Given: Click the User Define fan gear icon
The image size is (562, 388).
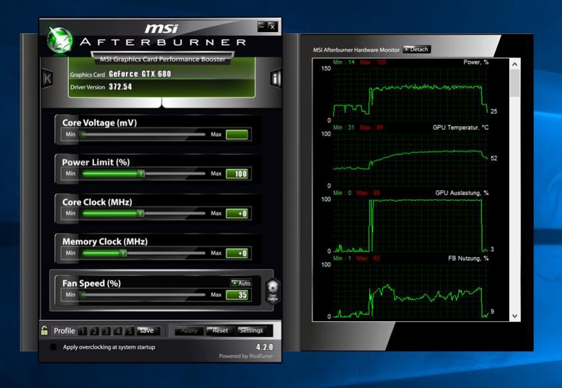Looking at the screenshot, I should tap(273, 292).
